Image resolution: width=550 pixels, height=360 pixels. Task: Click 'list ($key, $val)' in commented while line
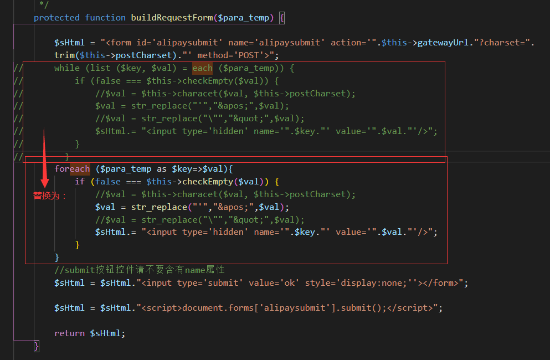click(133, 68)
